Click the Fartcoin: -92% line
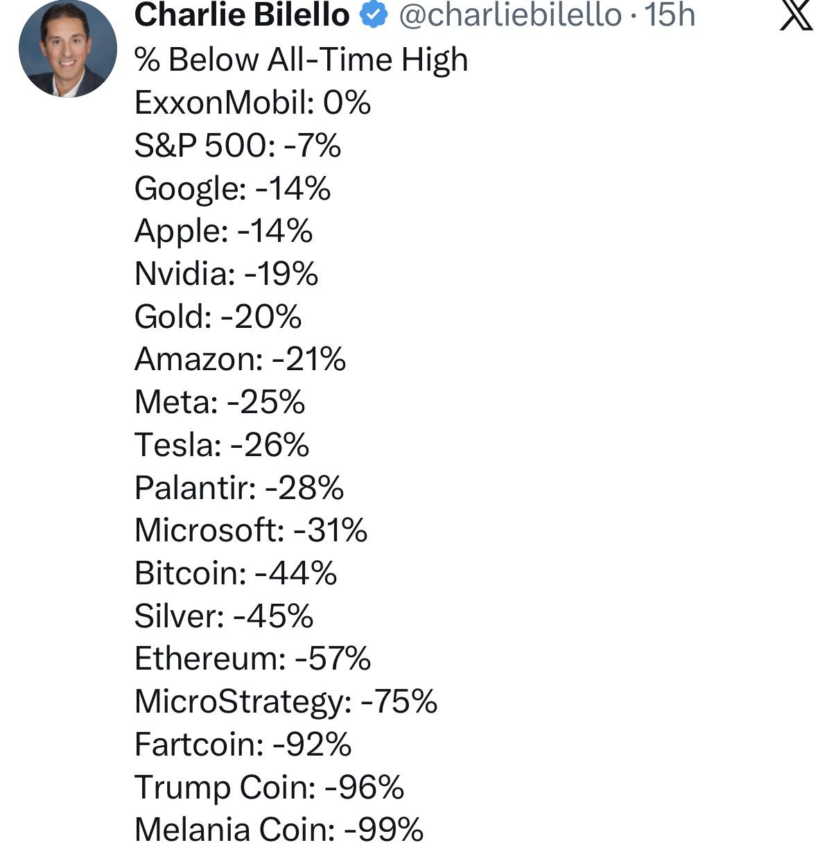 click(x=243, y=744)
